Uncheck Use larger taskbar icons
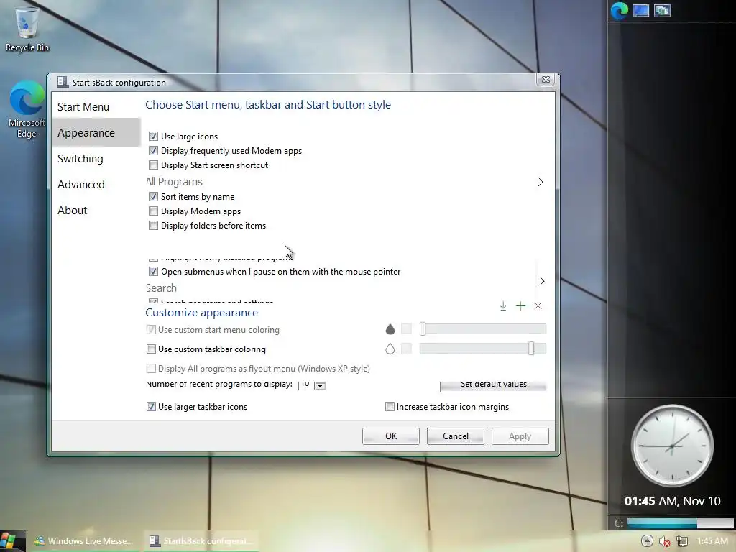Screen dimensions: 736x552 [x=151, y=407]
